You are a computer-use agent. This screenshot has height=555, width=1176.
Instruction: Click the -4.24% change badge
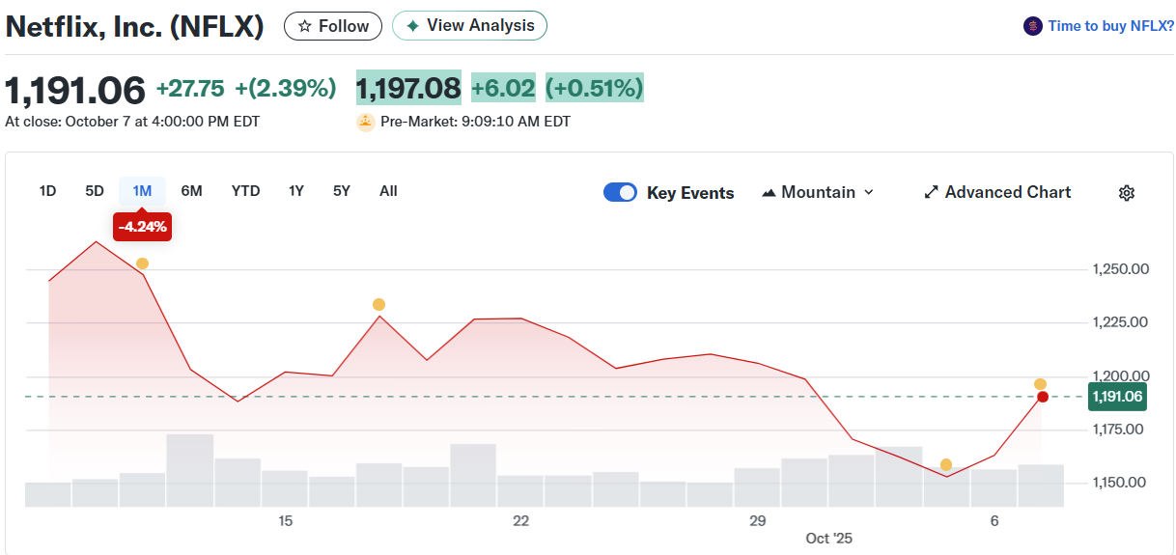143,228
